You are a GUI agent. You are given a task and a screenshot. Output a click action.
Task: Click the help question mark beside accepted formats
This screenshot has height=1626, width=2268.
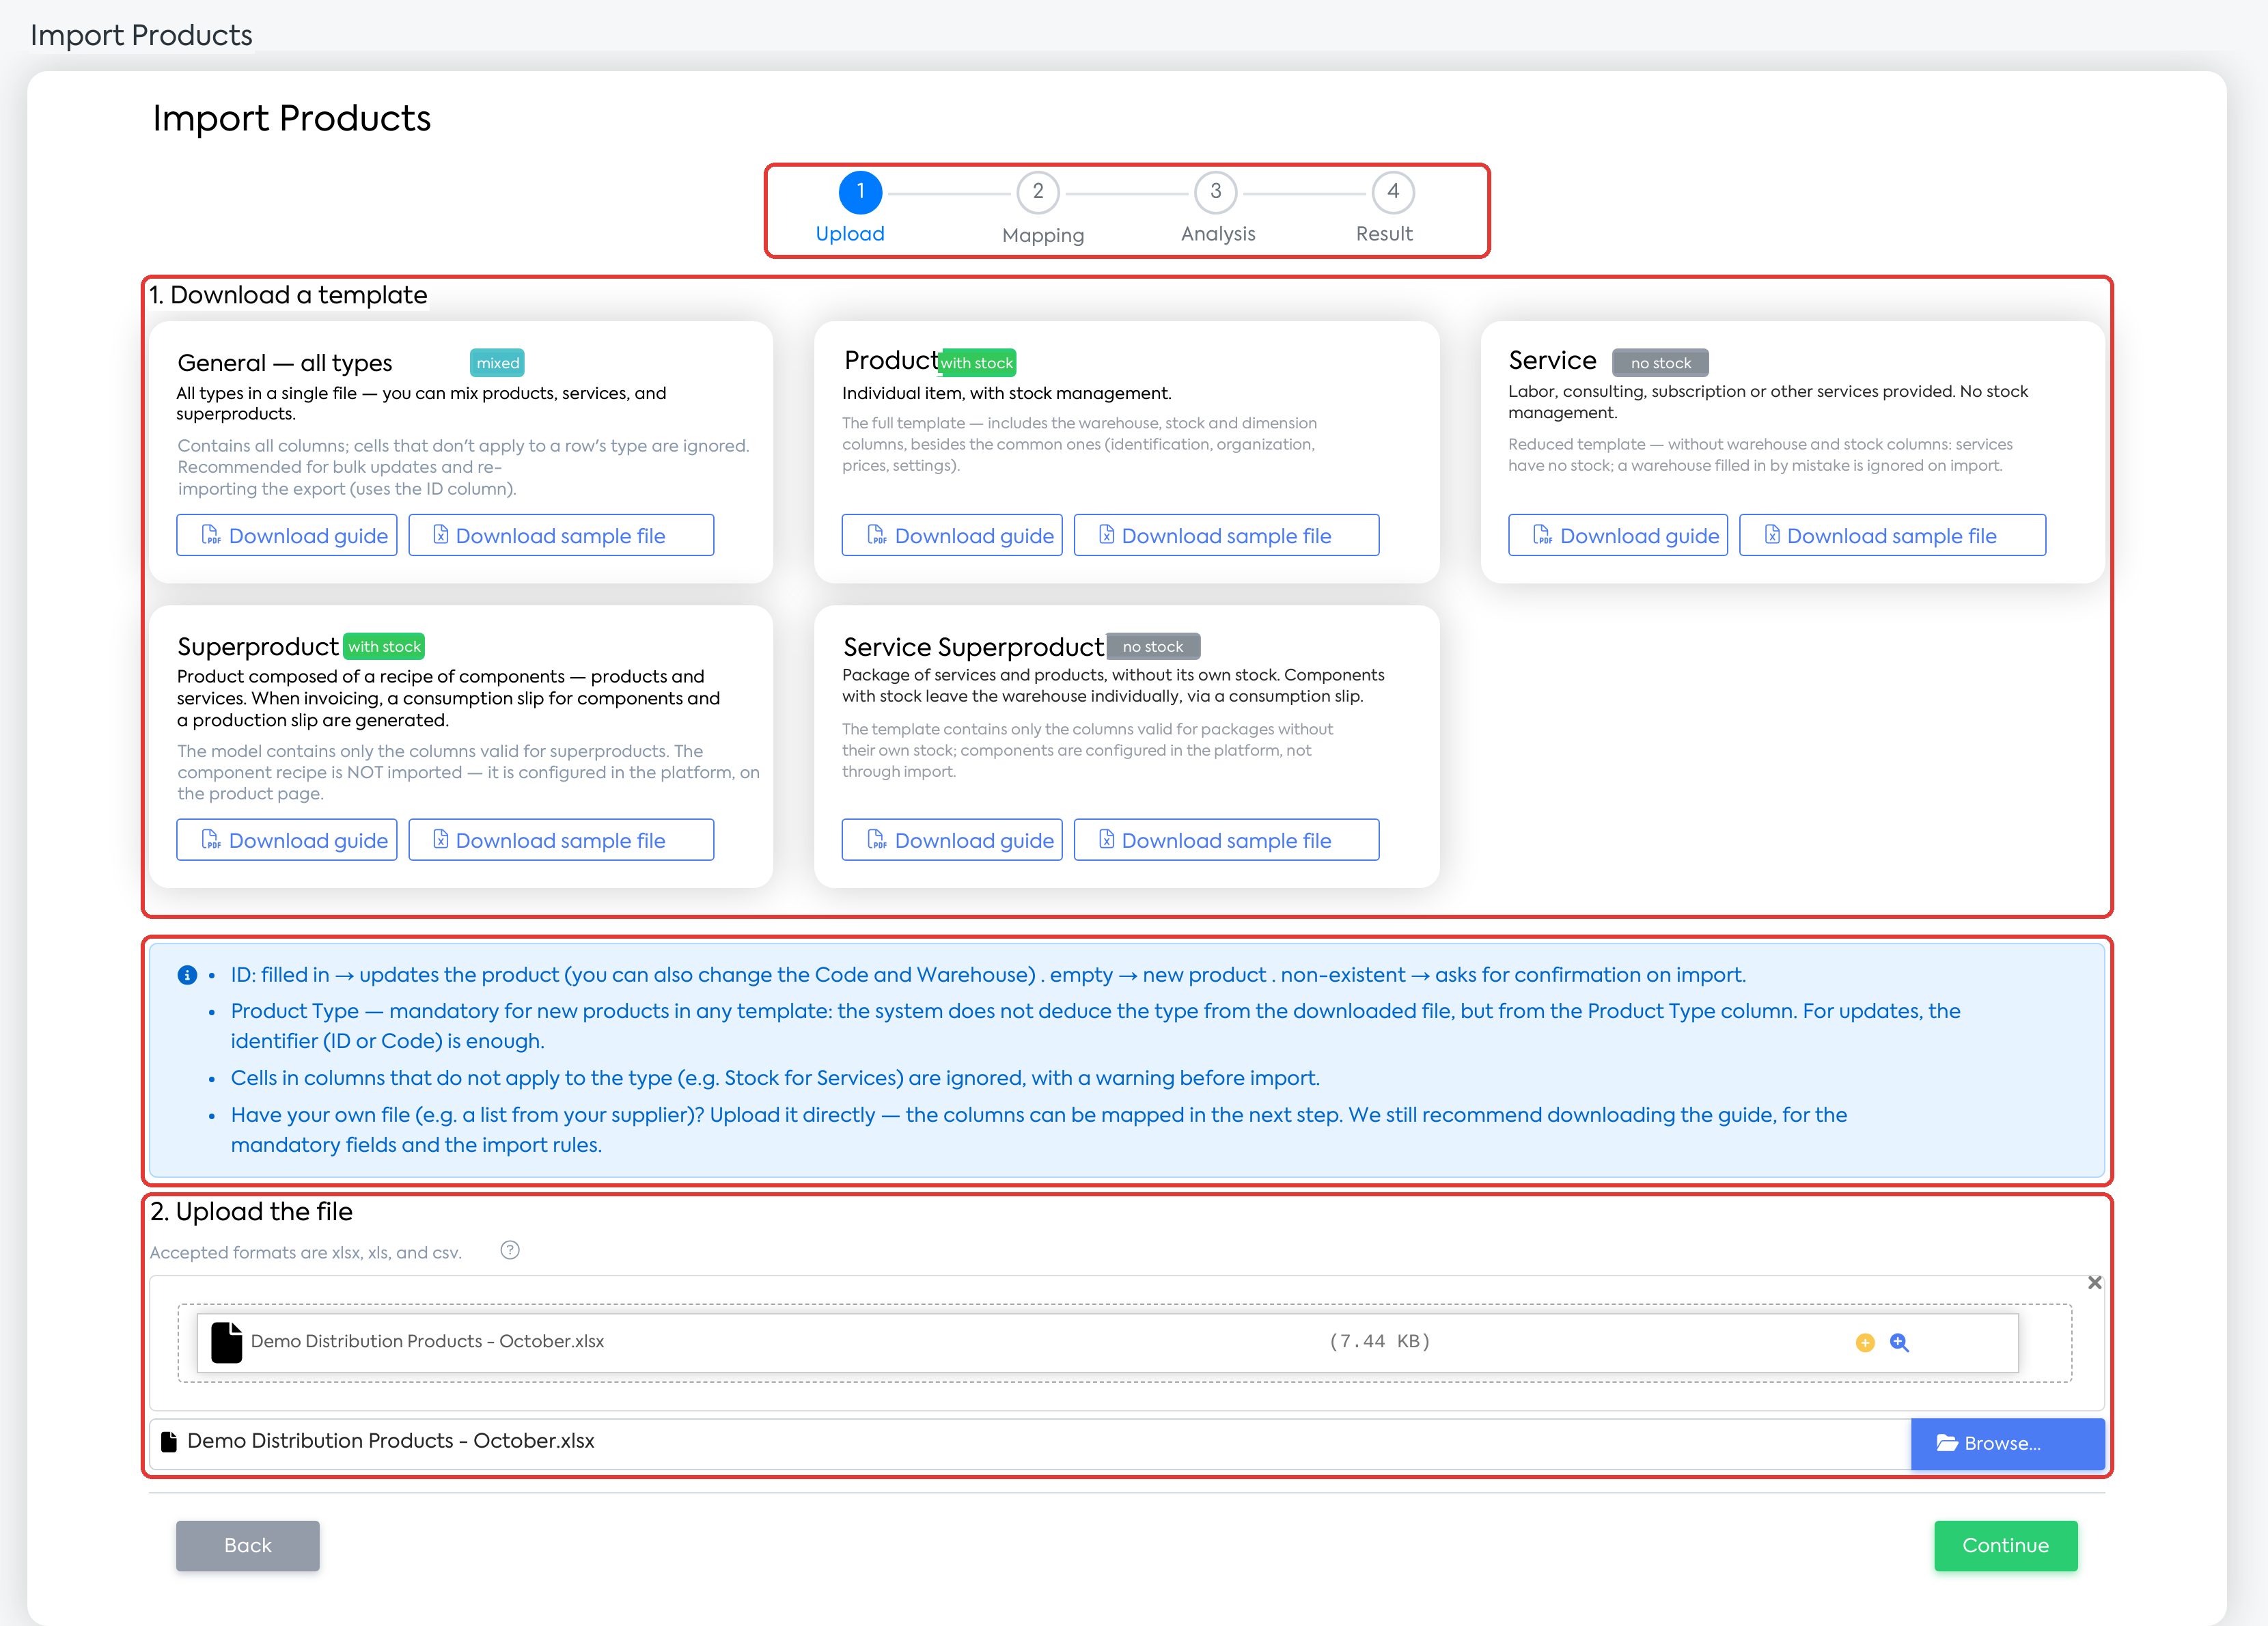coord(510,1250)
